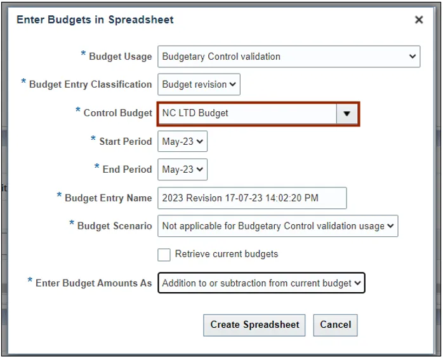The height and width of the screenshot is (357, 443).
Task: Click the Control Budget field label
Action: (117, 113)
